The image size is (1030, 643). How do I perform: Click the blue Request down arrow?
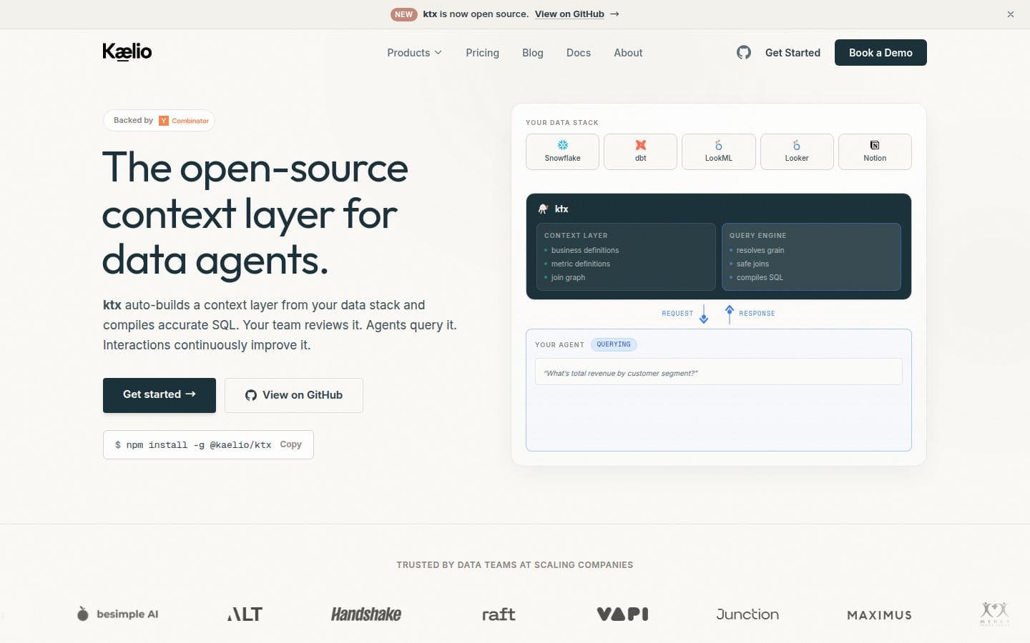click(x=704, y=314)
